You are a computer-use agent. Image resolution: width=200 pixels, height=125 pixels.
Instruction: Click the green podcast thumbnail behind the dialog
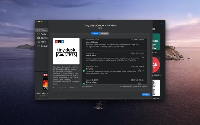[156, 42]
